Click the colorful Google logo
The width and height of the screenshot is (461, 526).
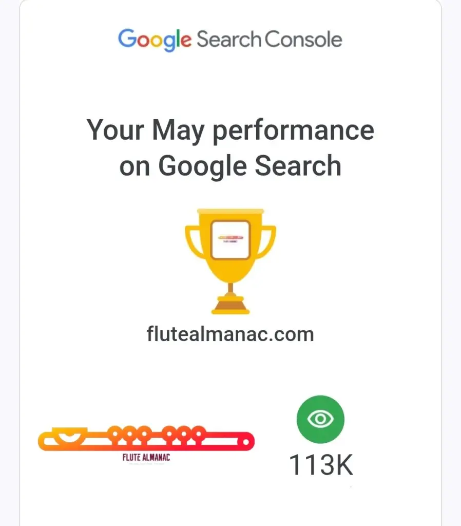(155, 40)
